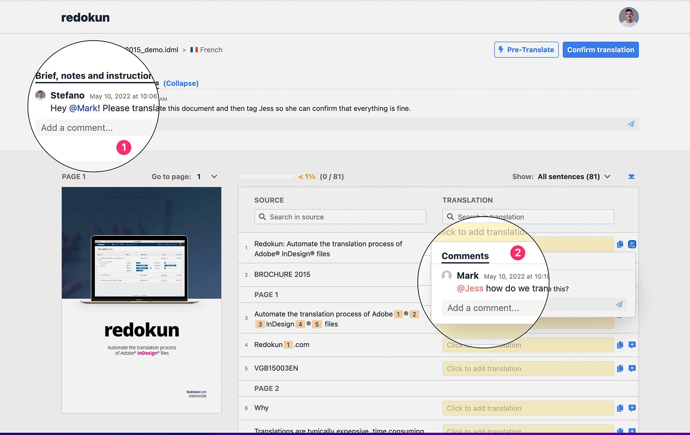The image size is (690, 435).
Task: Click the French flag in the breadcrumb
Action: pyautogui.click(x=194, y=49)
